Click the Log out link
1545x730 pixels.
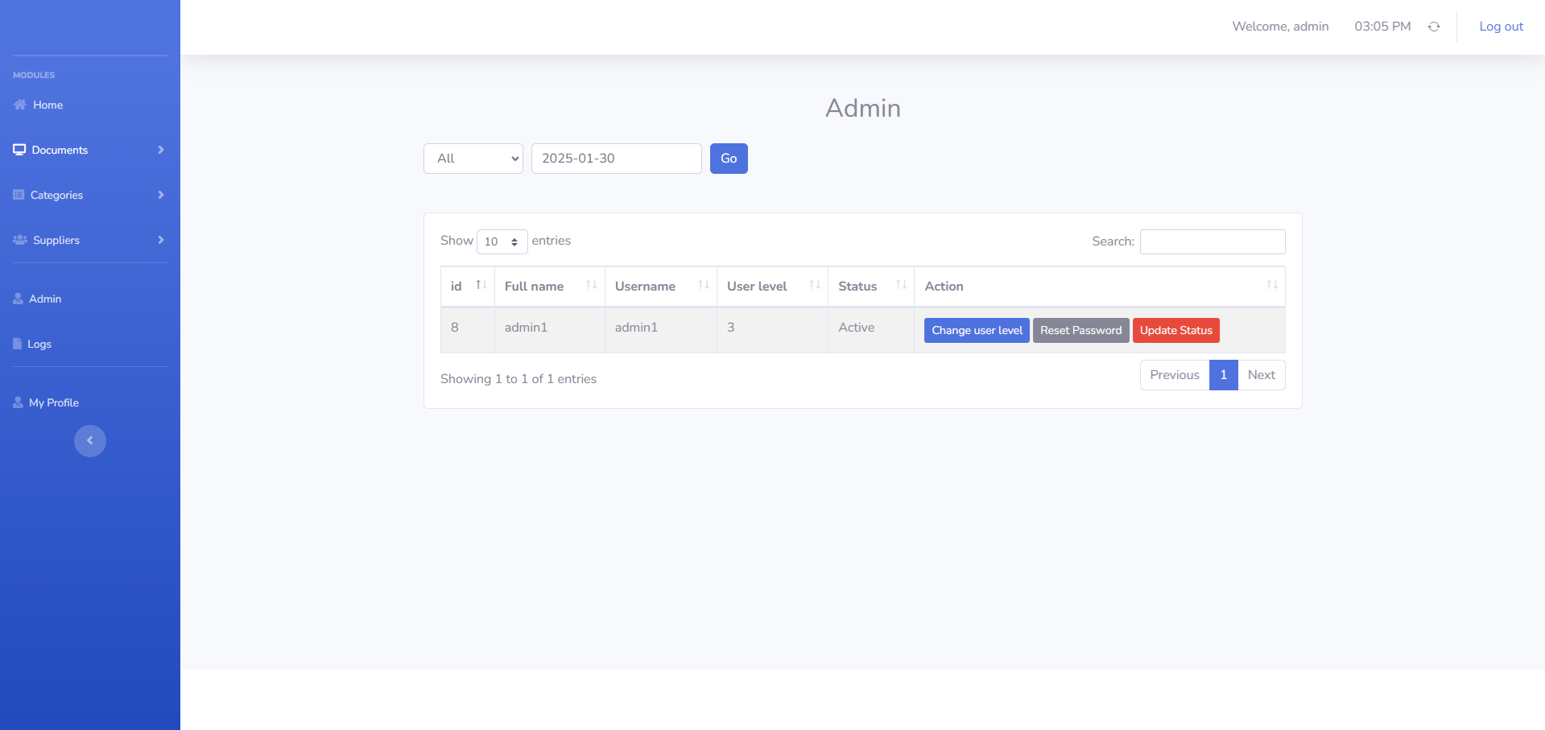tap(1501, 27)
